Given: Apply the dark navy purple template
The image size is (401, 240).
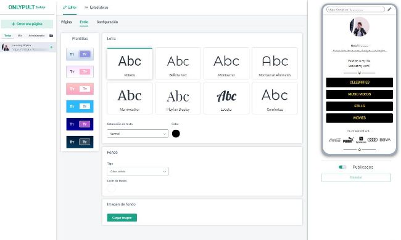Looking at the screenshot, I should 80,124.
